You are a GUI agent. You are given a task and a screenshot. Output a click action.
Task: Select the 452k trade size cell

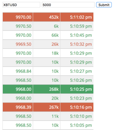47,17
